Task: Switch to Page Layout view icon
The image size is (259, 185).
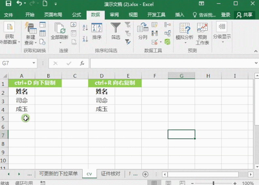Action: 168,183
